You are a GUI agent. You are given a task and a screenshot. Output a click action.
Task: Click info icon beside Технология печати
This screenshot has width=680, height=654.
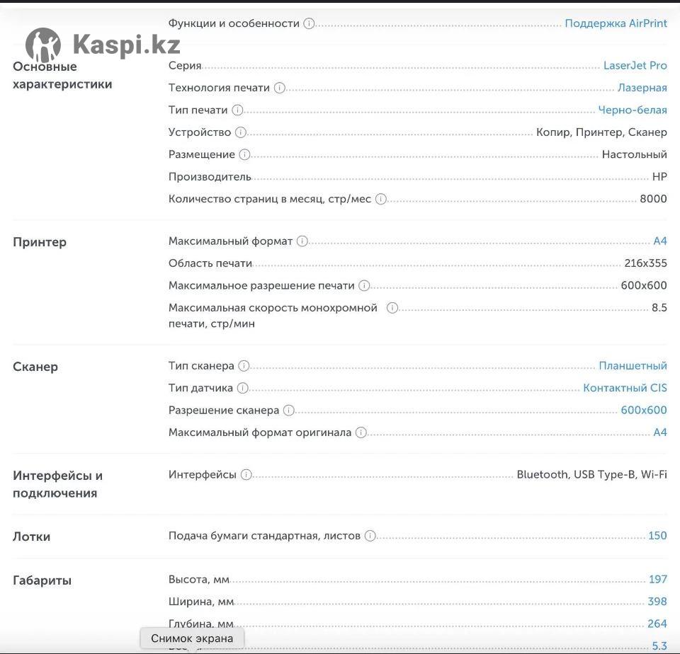pyautogui.click(x=280, y=88)
